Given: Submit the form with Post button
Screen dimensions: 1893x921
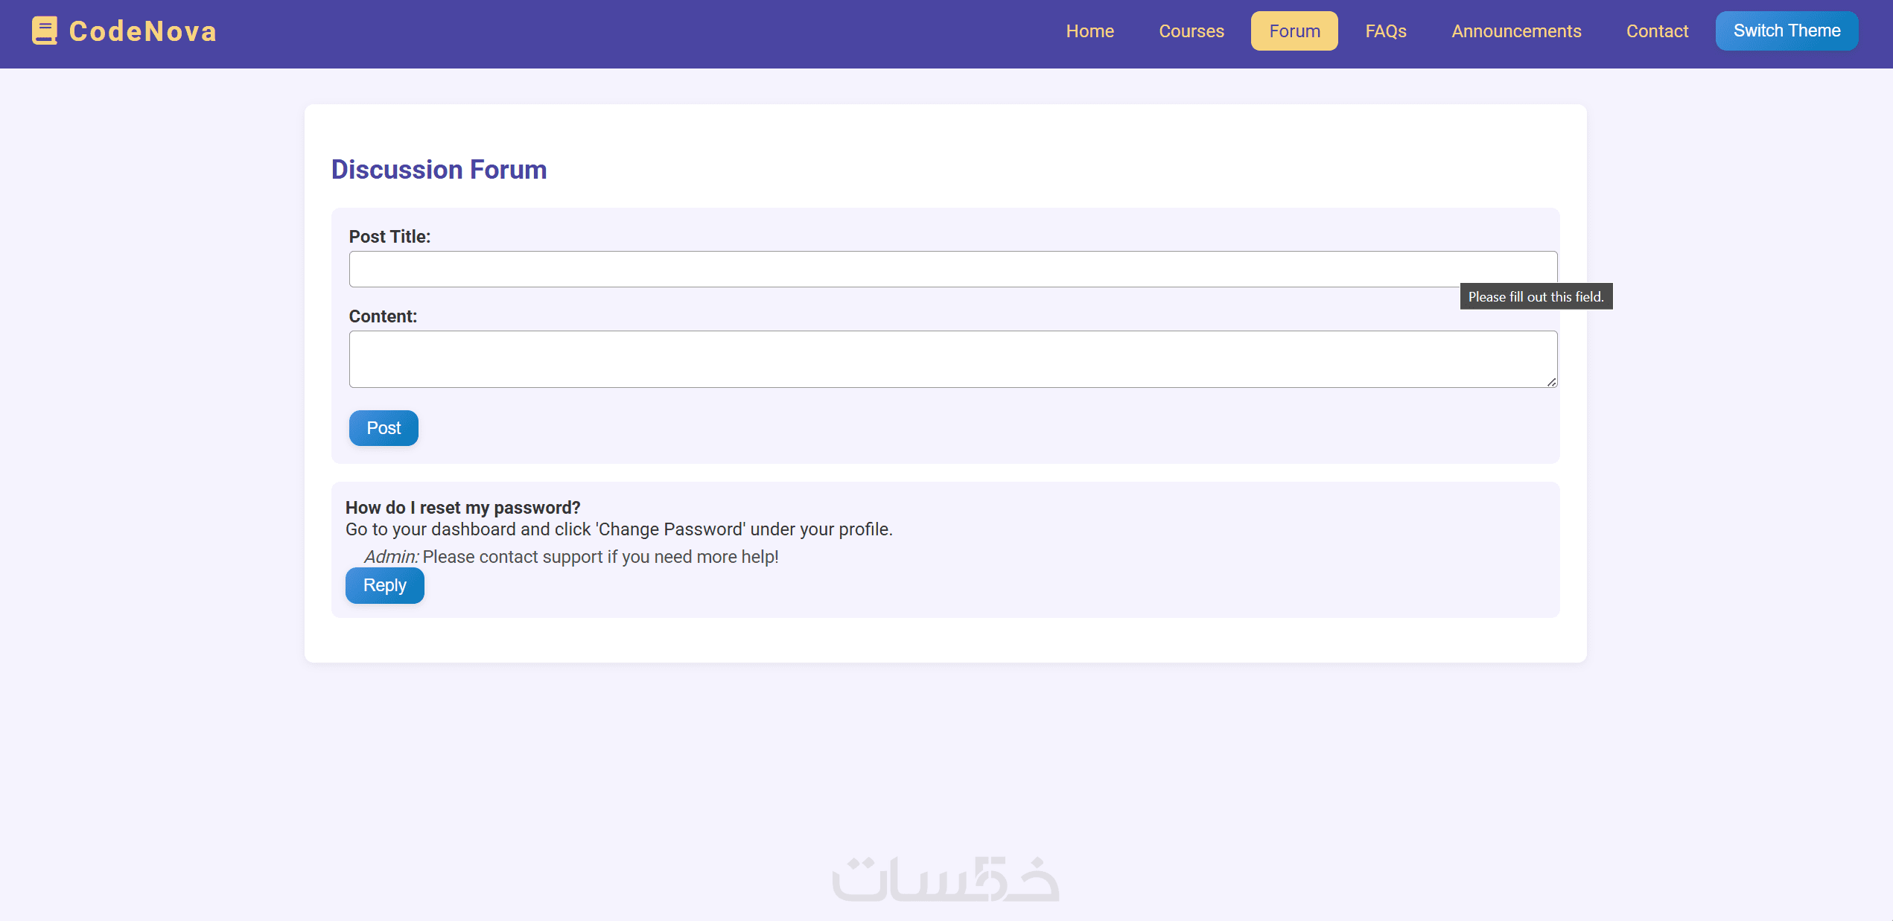Looking at the screenshot, I should 384,428.
